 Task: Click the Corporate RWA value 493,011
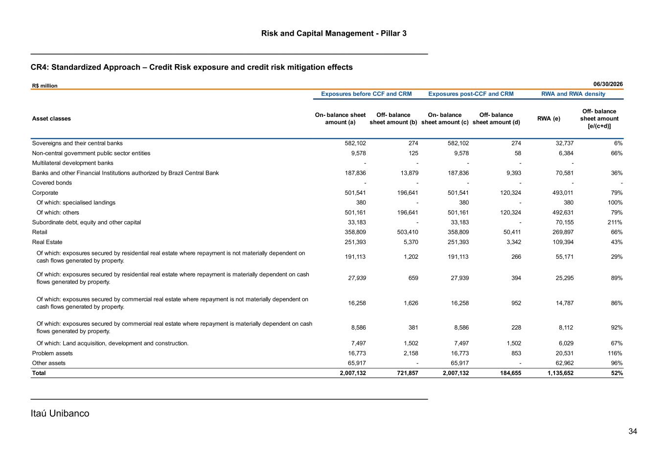click(x=562, y=193)
